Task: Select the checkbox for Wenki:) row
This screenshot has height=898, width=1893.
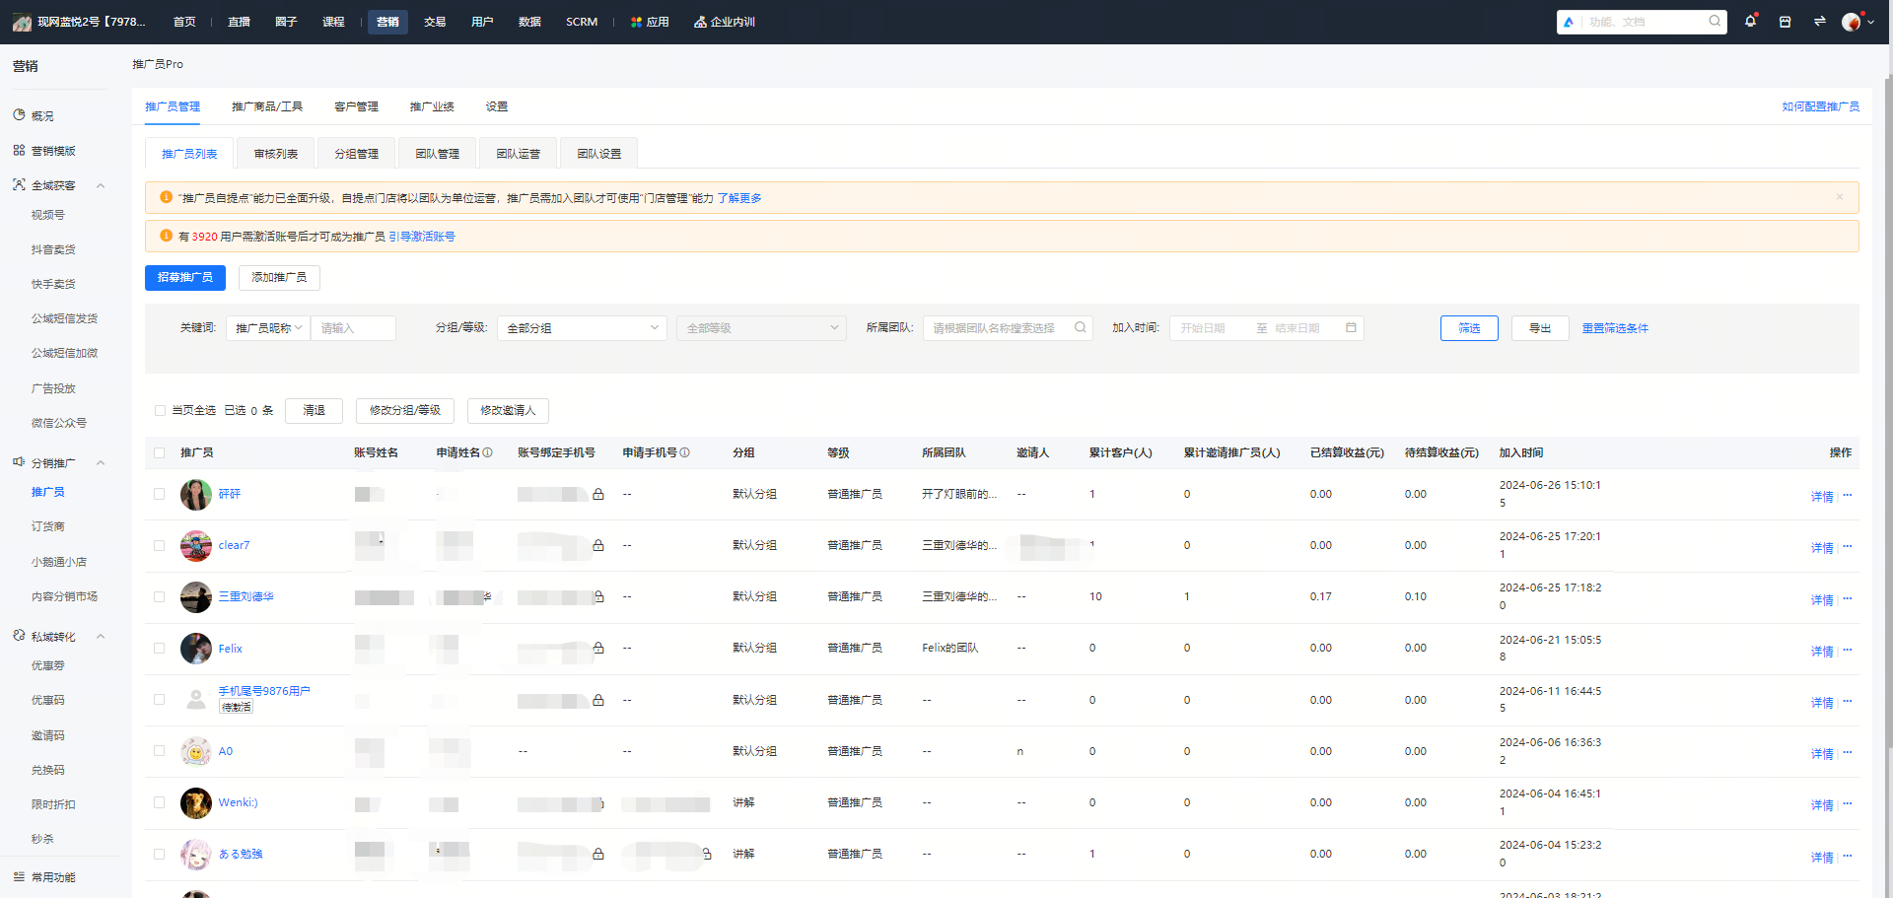Action: click(x=160, y=802)
